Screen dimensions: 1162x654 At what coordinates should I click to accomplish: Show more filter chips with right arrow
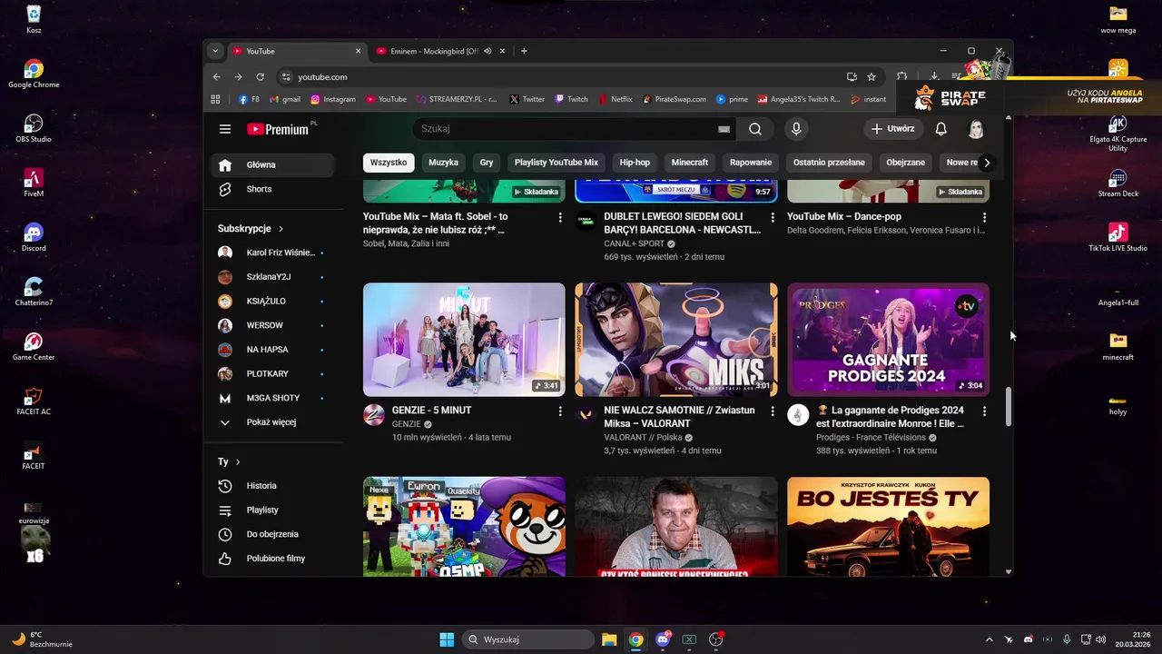click(x=987, y=163)
